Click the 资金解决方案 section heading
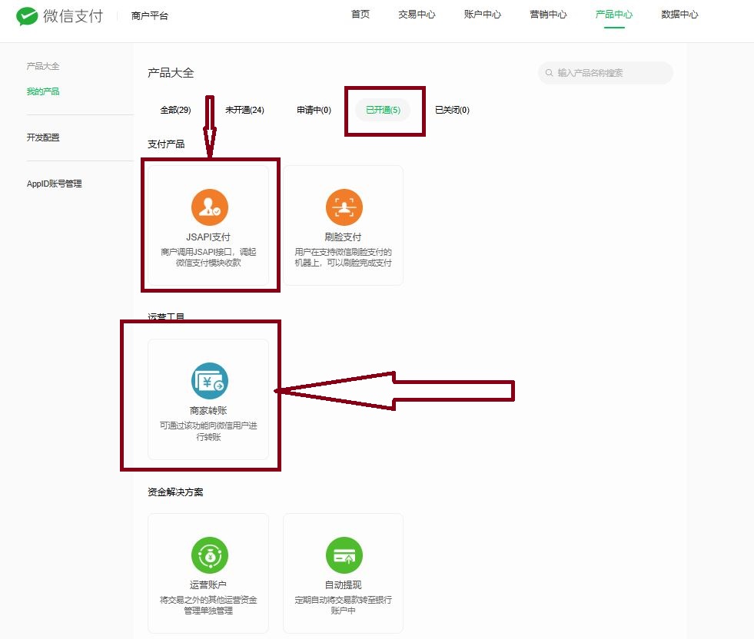Screen dimensions: 754x639 click(x=175, y=492)
